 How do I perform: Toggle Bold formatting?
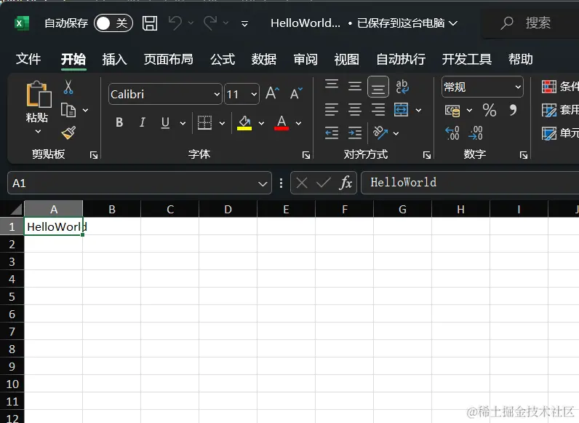[x=119, y=122]
